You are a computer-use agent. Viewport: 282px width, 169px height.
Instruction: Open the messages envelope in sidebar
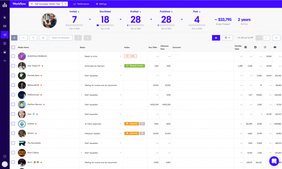[x=5, y=26]
